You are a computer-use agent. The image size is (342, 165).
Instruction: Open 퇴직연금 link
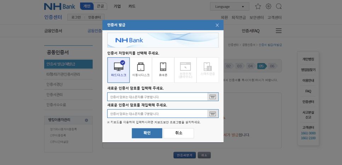[239, 17]
